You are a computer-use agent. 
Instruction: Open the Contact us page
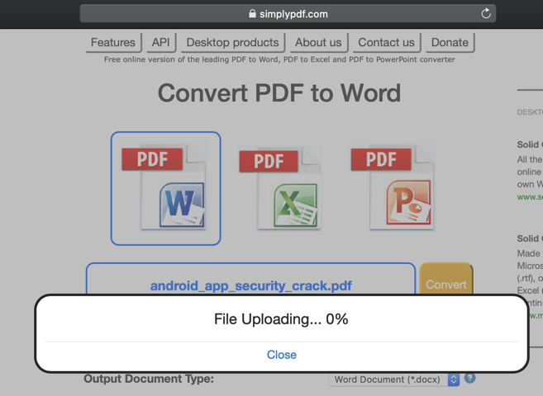click(x=387, y=43)
